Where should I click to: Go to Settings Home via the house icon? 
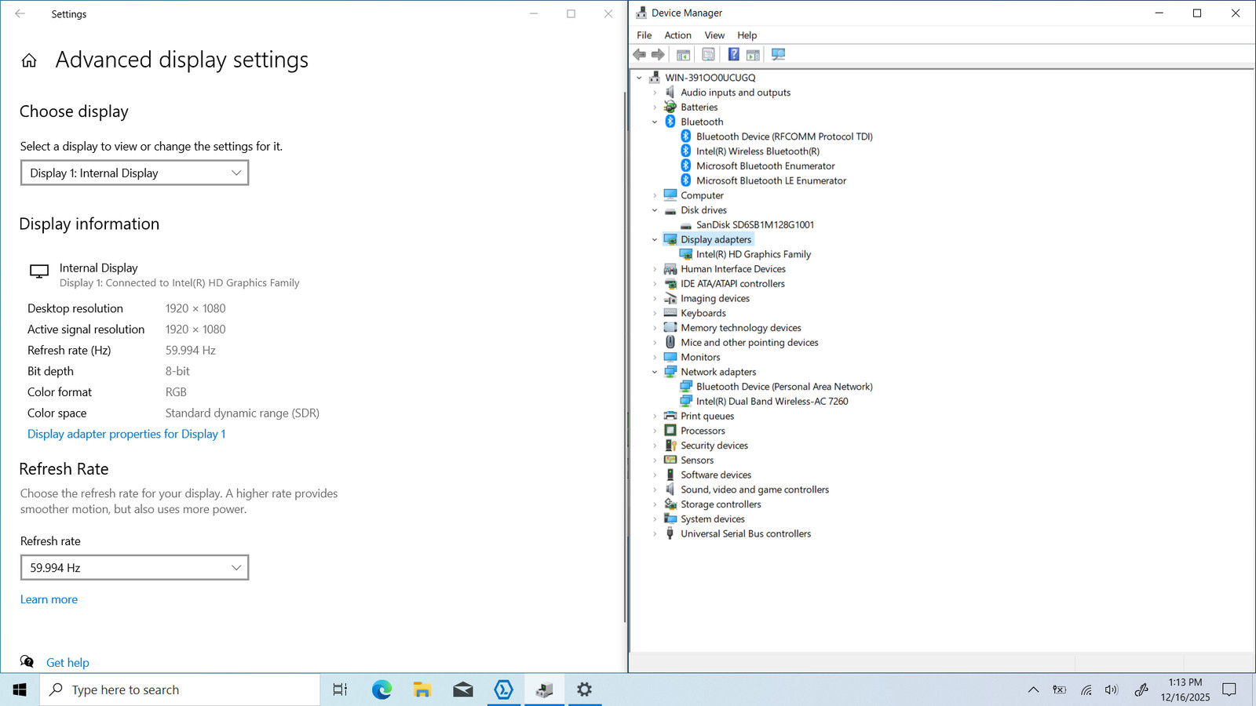pos(29,60)
